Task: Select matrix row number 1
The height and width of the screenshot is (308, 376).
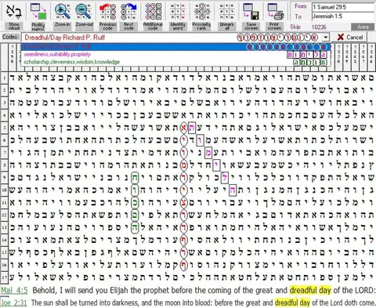Action: coord(4,78)
